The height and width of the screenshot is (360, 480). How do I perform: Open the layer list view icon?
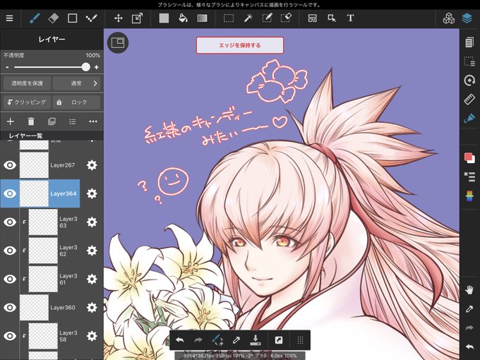[x=72, y=122]
